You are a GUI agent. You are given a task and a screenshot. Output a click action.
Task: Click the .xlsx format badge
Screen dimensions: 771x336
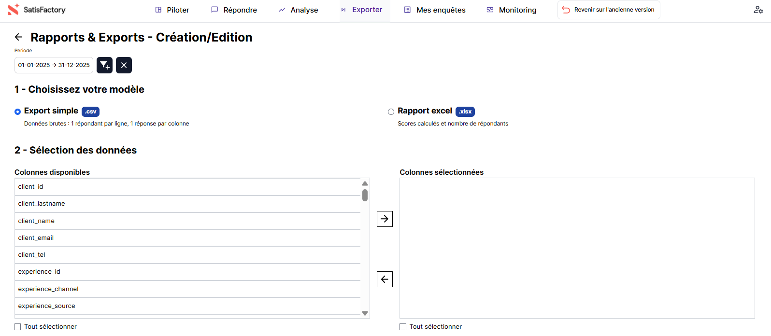point(465,112)
